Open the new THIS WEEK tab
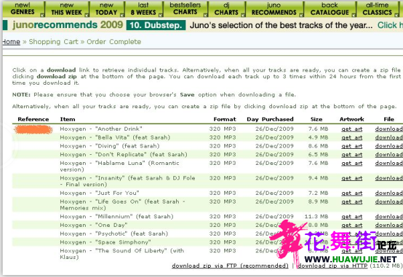 coord(66,9)
